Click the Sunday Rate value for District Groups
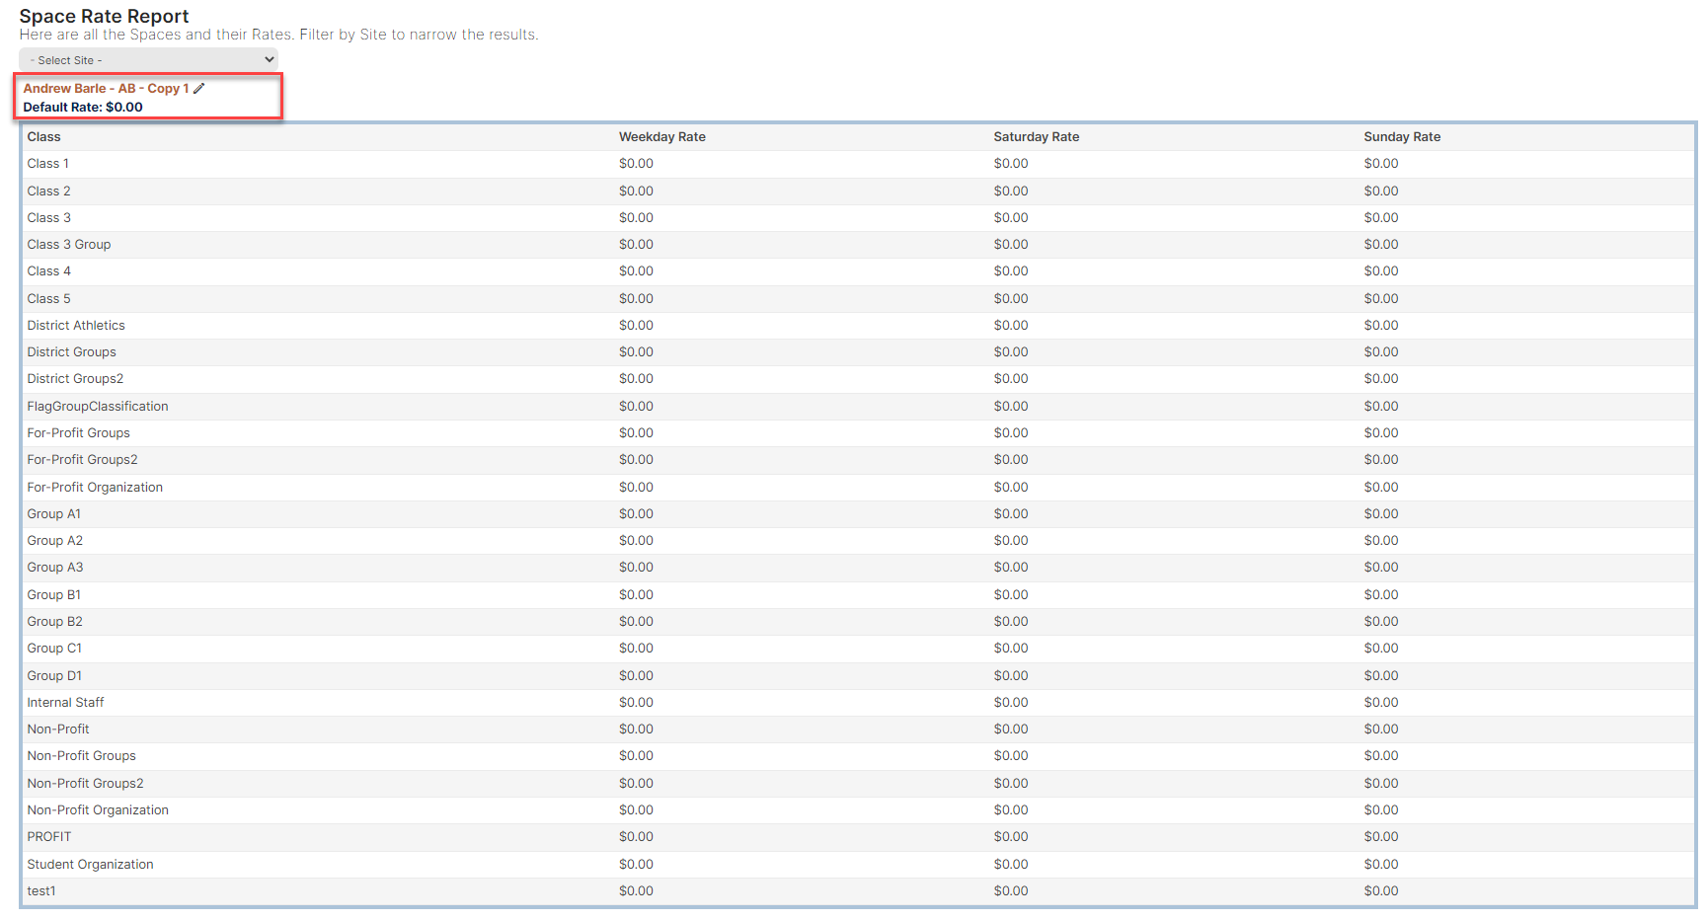This screenshot has width=1708, height=921. (x=1381, y=352)
